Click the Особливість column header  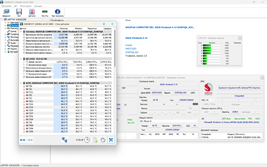[57, 20]
